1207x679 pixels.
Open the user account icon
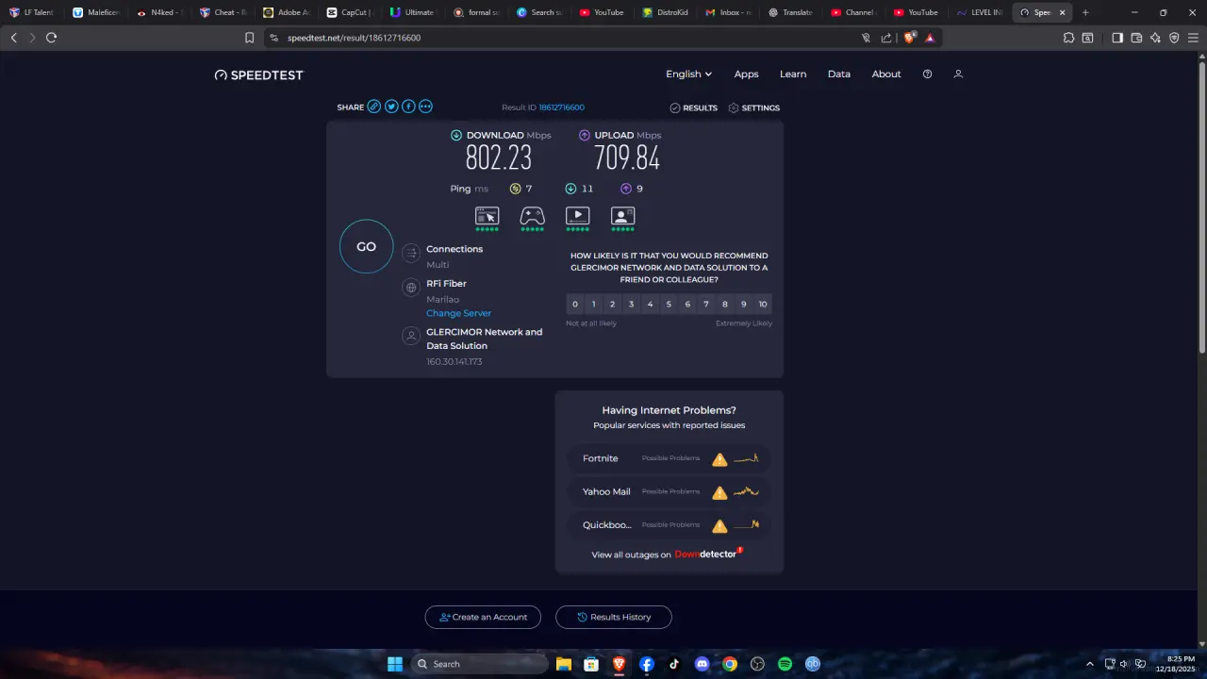[x=958, y=75]
